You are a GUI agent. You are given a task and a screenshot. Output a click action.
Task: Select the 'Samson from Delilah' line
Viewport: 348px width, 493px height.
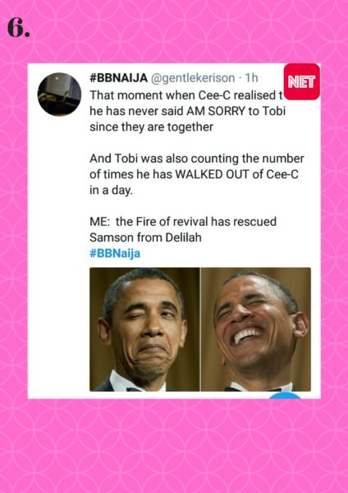(x=145, y=237)
